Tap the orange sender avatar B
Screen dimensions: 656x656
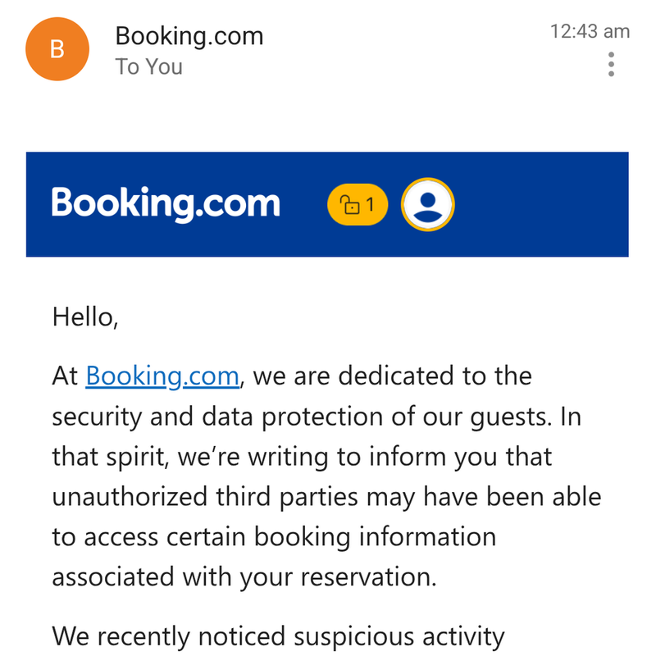click(x=57, y=49)
